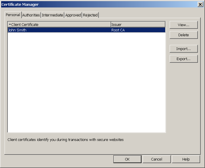Click the sort arrow in Client Certificate header

click(10, 24)
